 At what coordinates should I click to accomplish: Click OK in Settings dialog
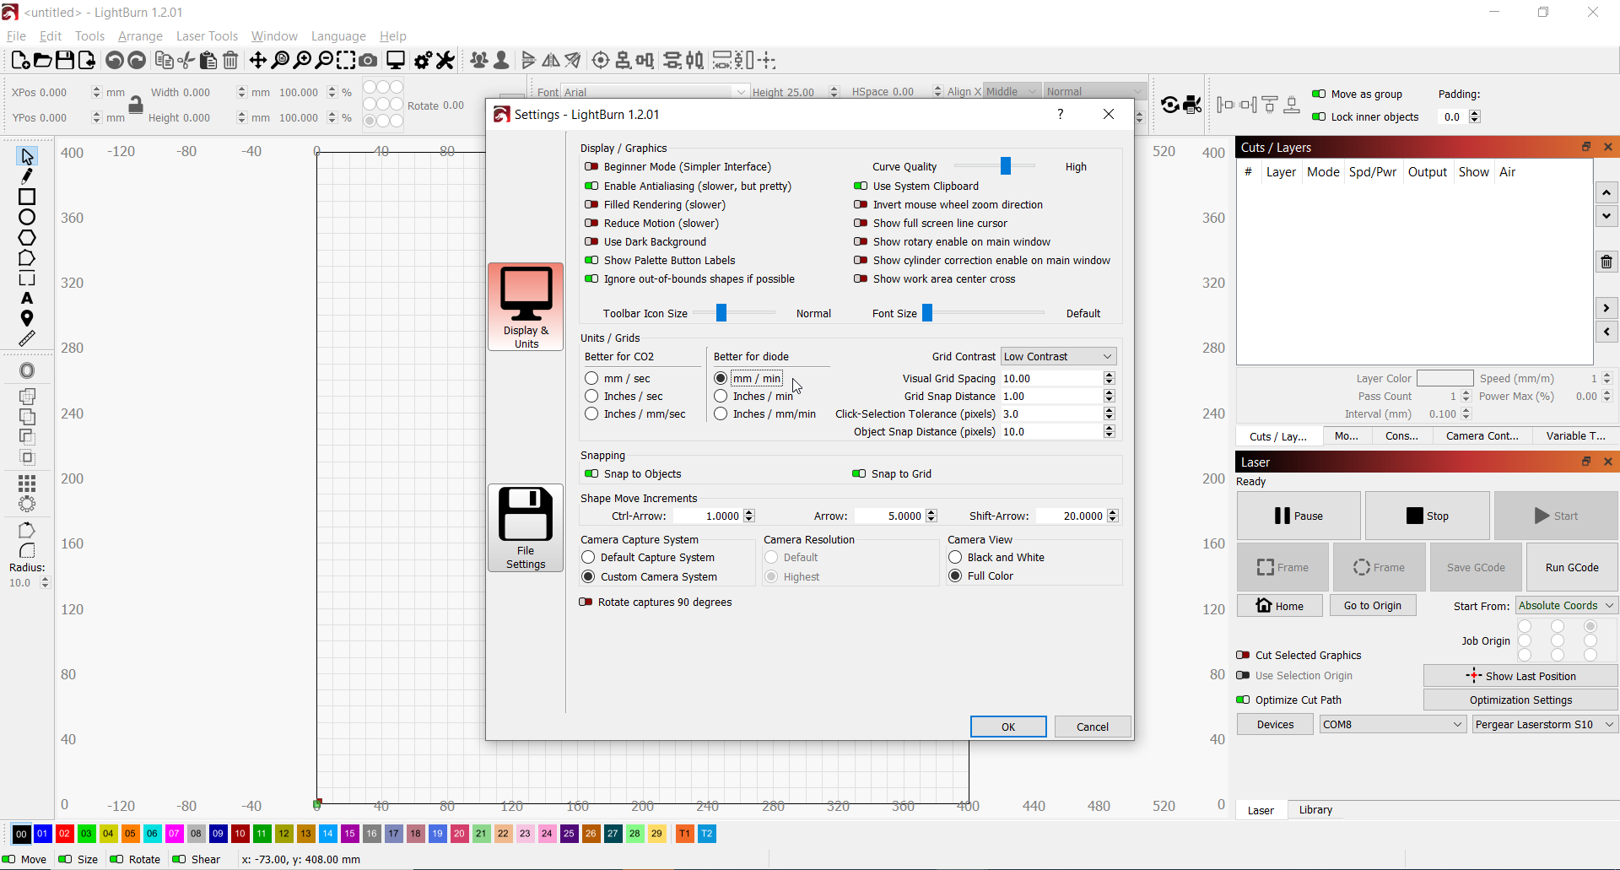[x=1008, y=727]
